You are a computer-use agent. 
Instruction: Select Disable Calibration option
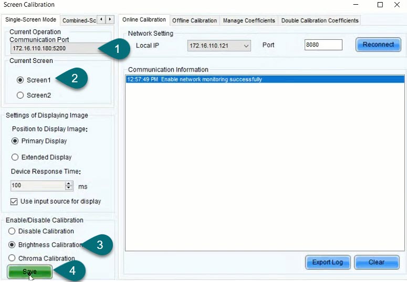point(12,231)
